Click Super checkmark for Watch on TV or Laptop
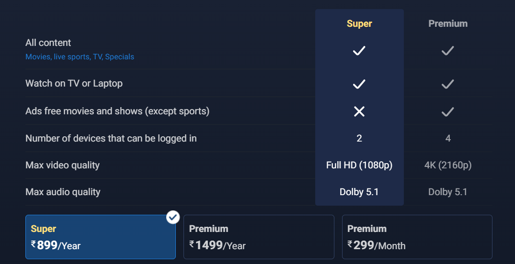The image size is (515, 264). click(359, 84)
